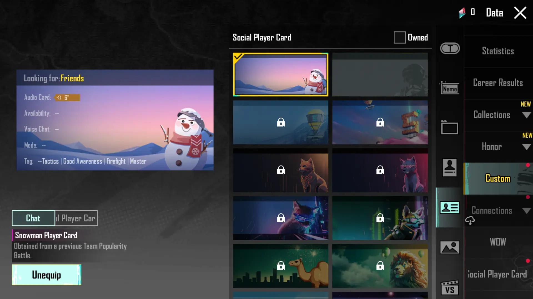Open the empty folder frame icon
Image resolution: width=533 pixels, height=299 pixels.
[x=449, y=127]
